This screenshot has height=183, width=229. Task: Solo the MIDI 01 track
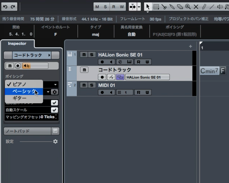92,85
